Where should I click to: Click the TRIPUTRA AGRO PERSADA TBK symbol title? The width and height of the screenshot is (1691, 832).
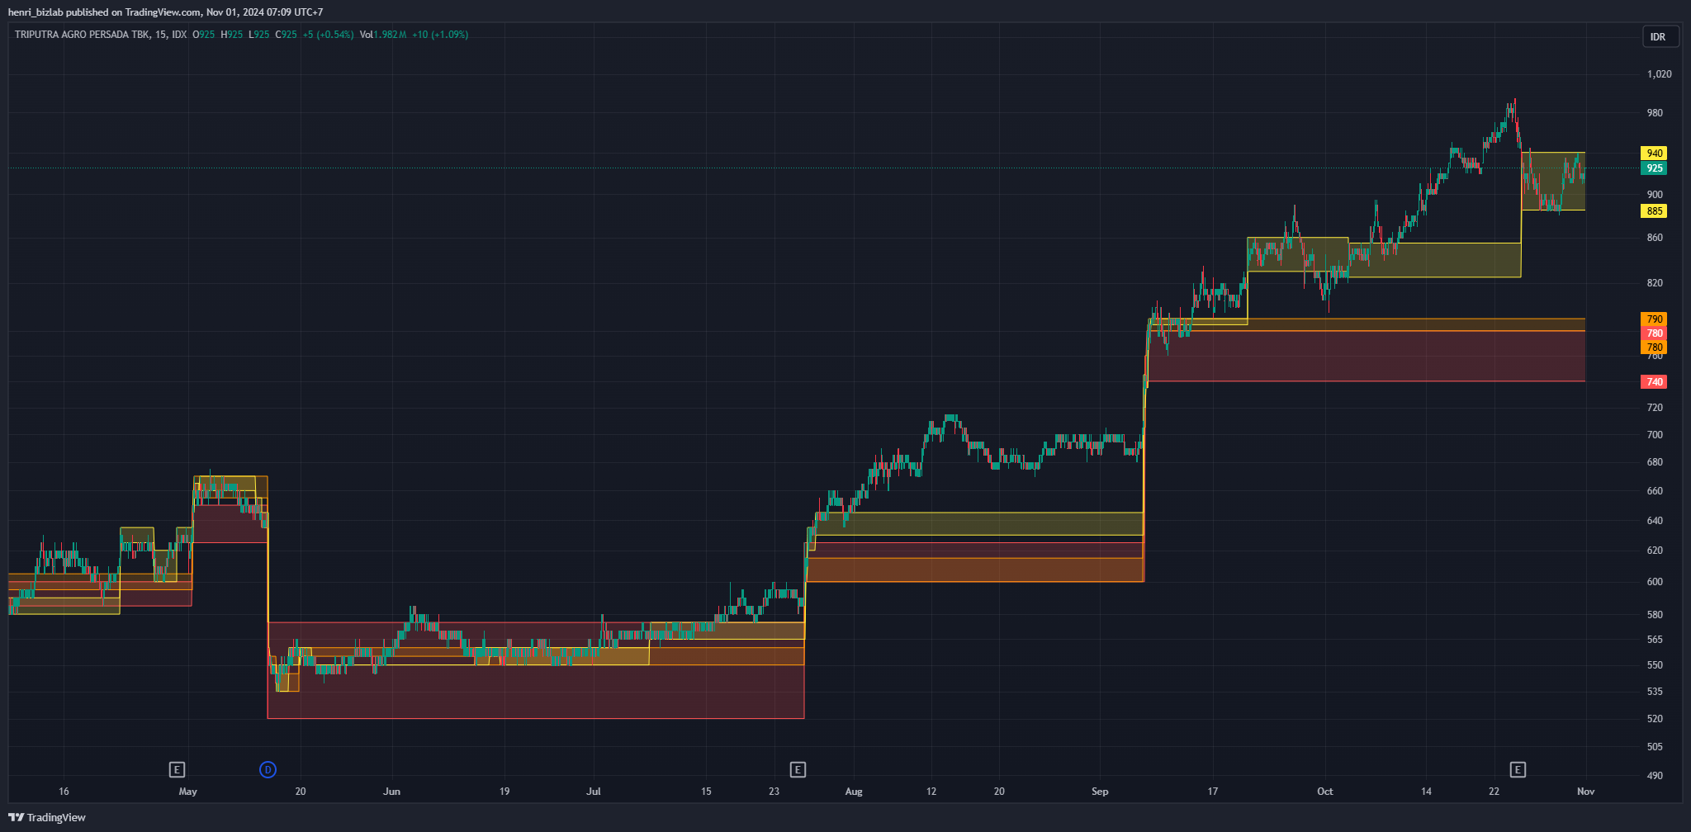pos(83,35)
